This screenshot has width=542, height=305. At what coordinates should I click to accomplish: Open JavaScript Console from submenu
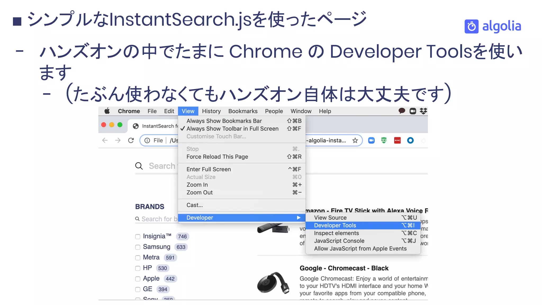coord(363,241)
